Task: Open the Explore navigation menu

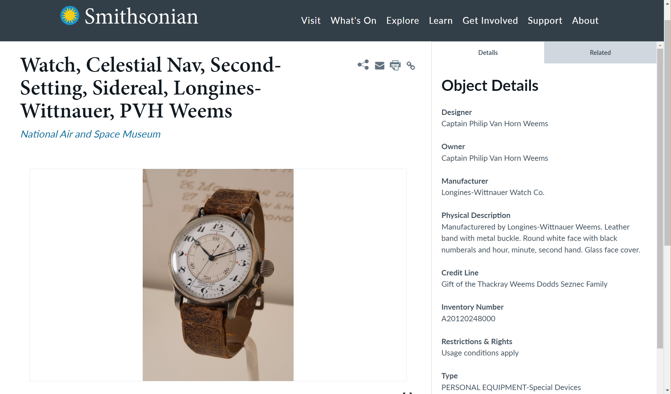Action: pos(403,20)
